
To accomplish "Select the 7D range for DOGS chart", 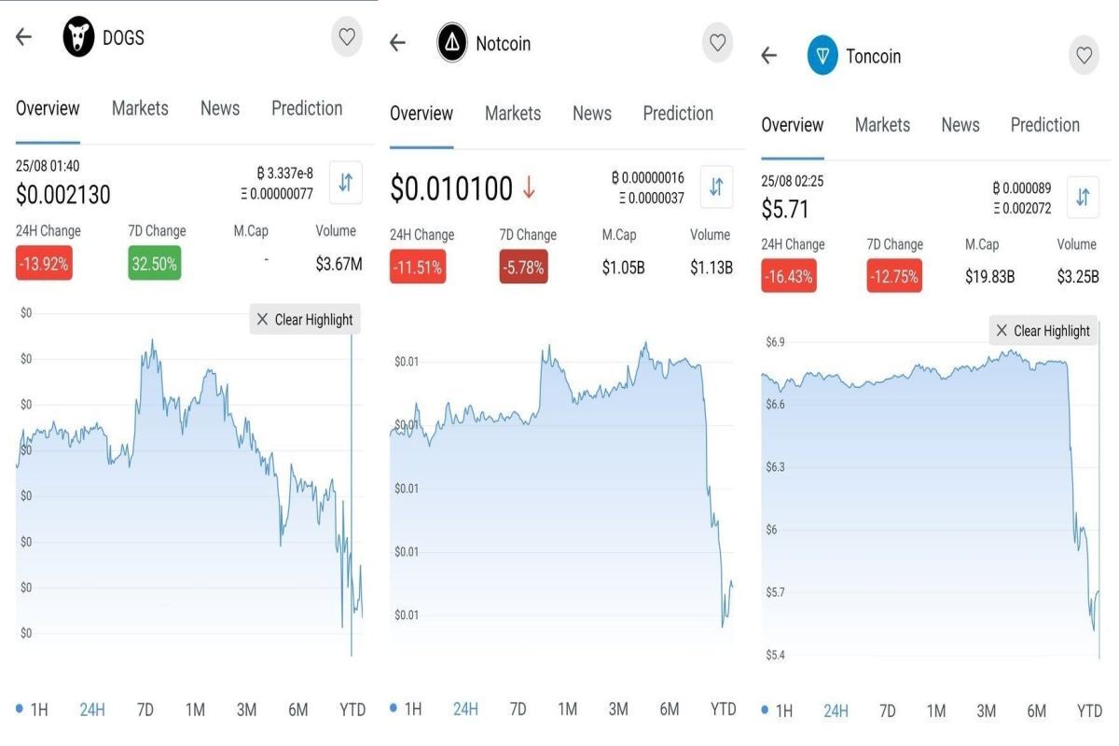I will click(145, 710).
